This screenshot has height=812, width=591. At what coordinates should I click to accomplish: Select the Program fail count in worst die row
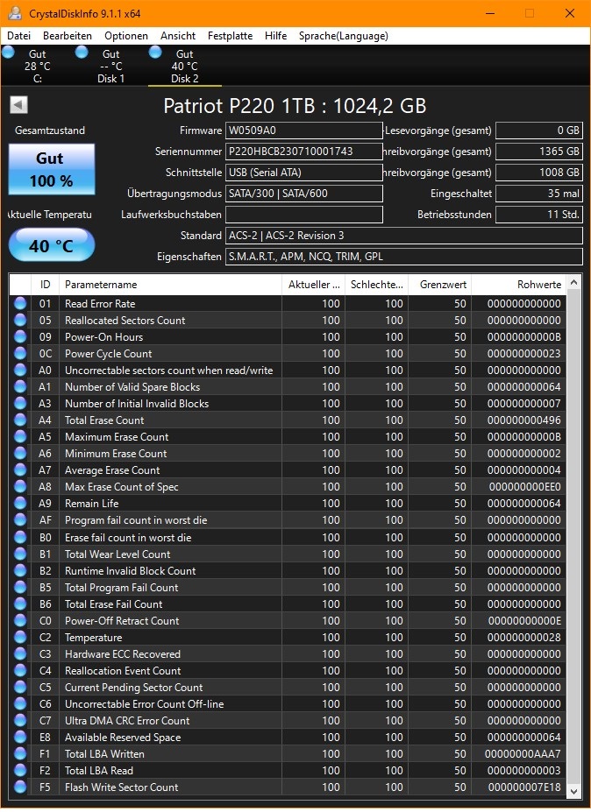[x=288, y=520]
